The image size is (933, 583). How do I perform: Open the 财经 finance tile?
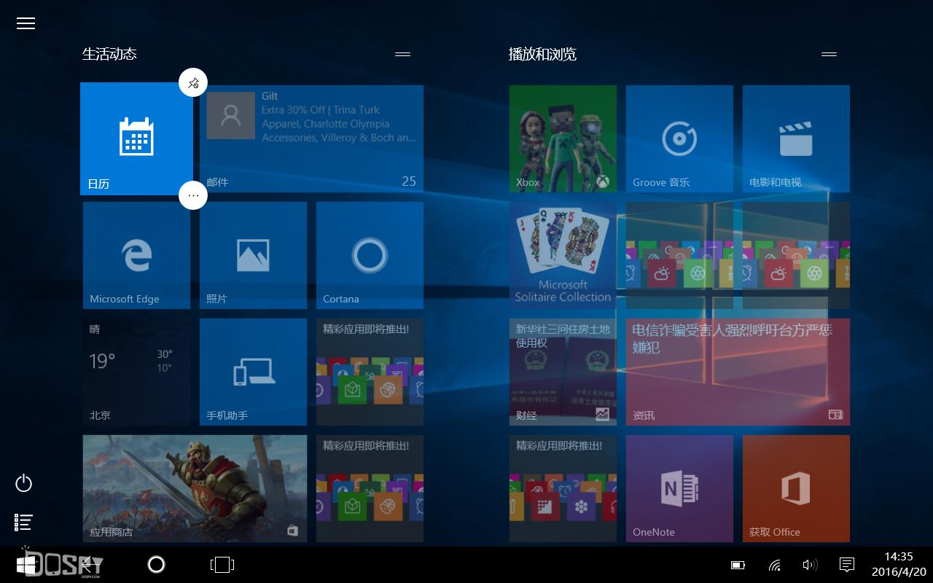pos(563,372)
